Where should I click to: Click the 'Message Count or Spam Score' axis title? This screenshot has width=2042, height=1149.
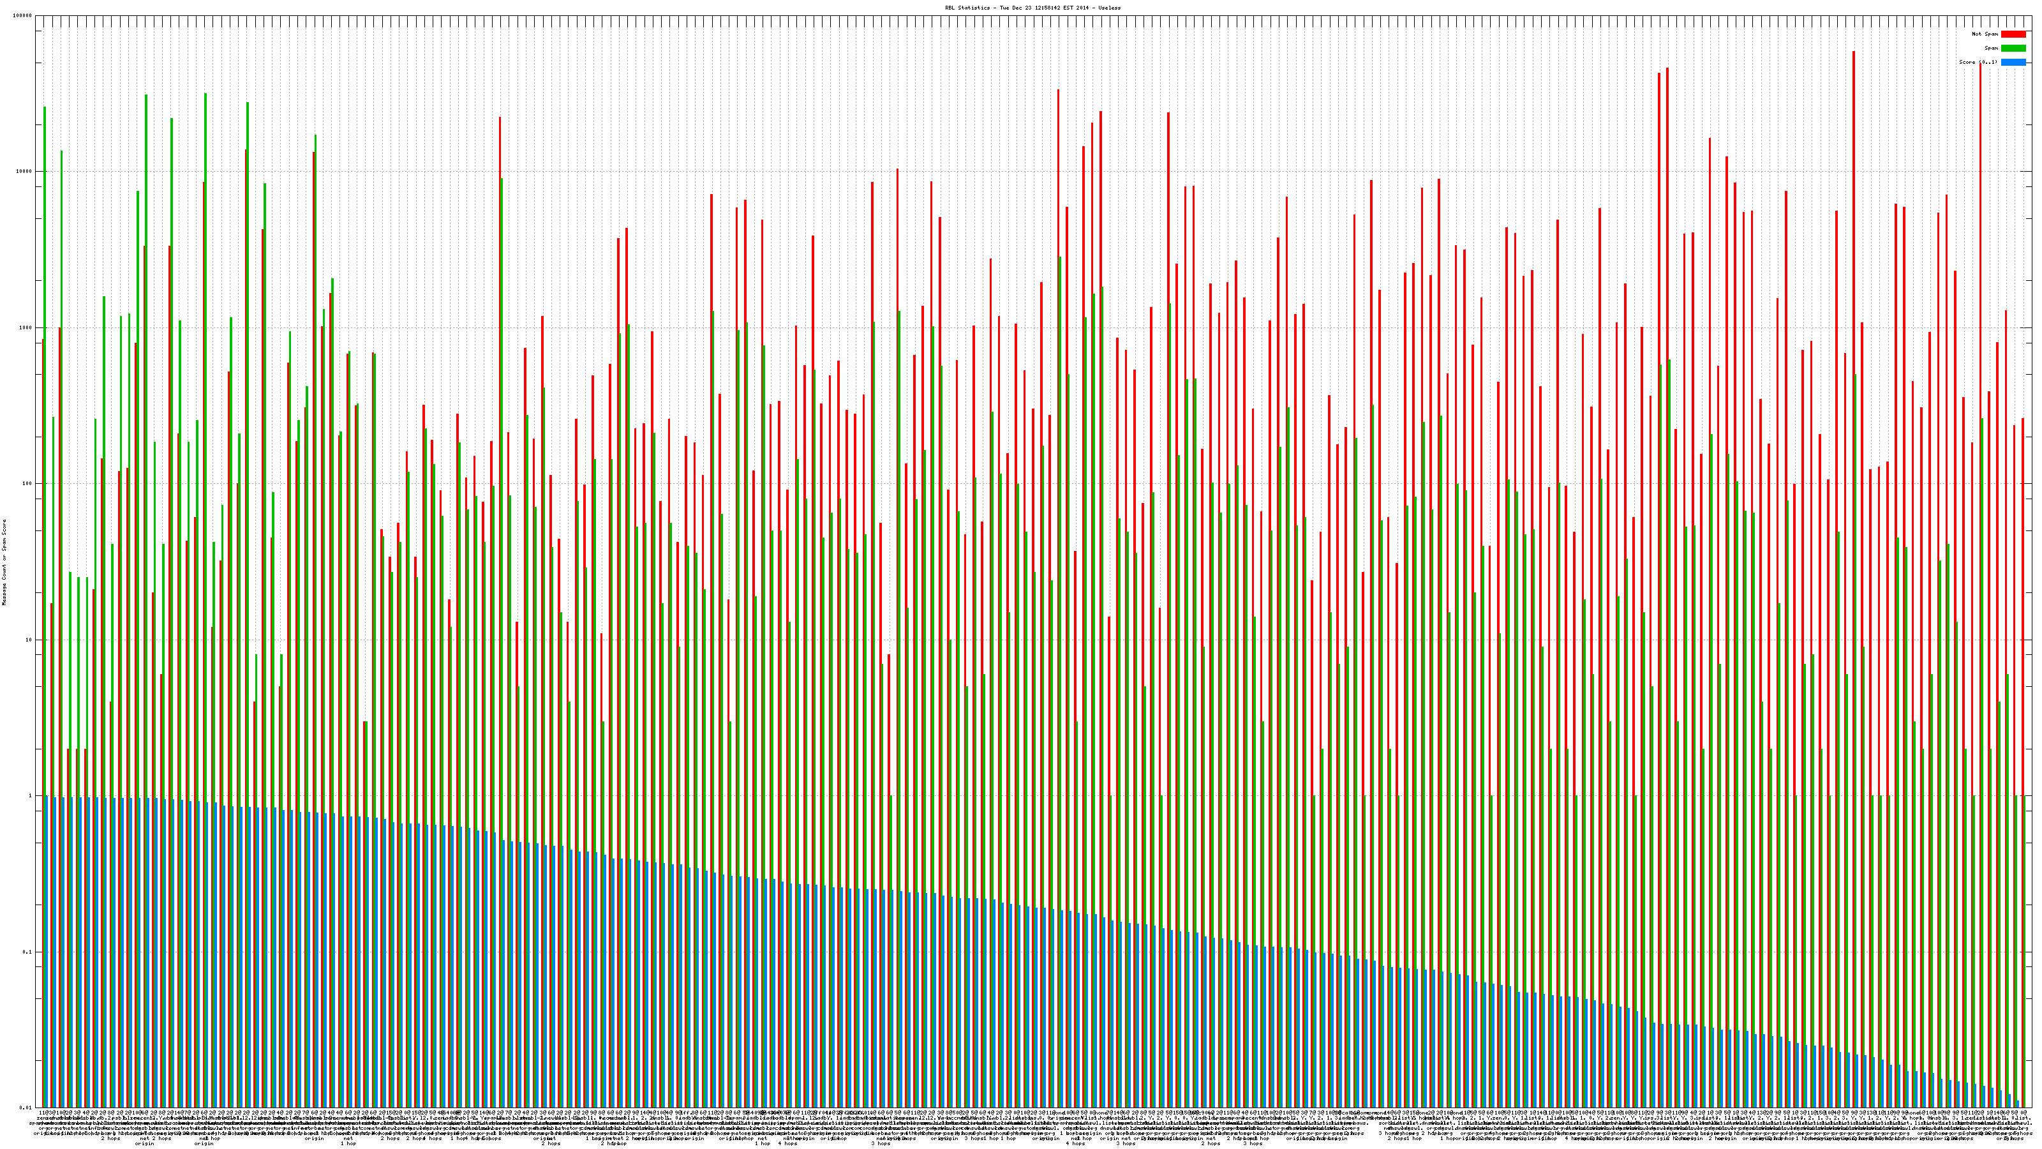coord(4,562)
